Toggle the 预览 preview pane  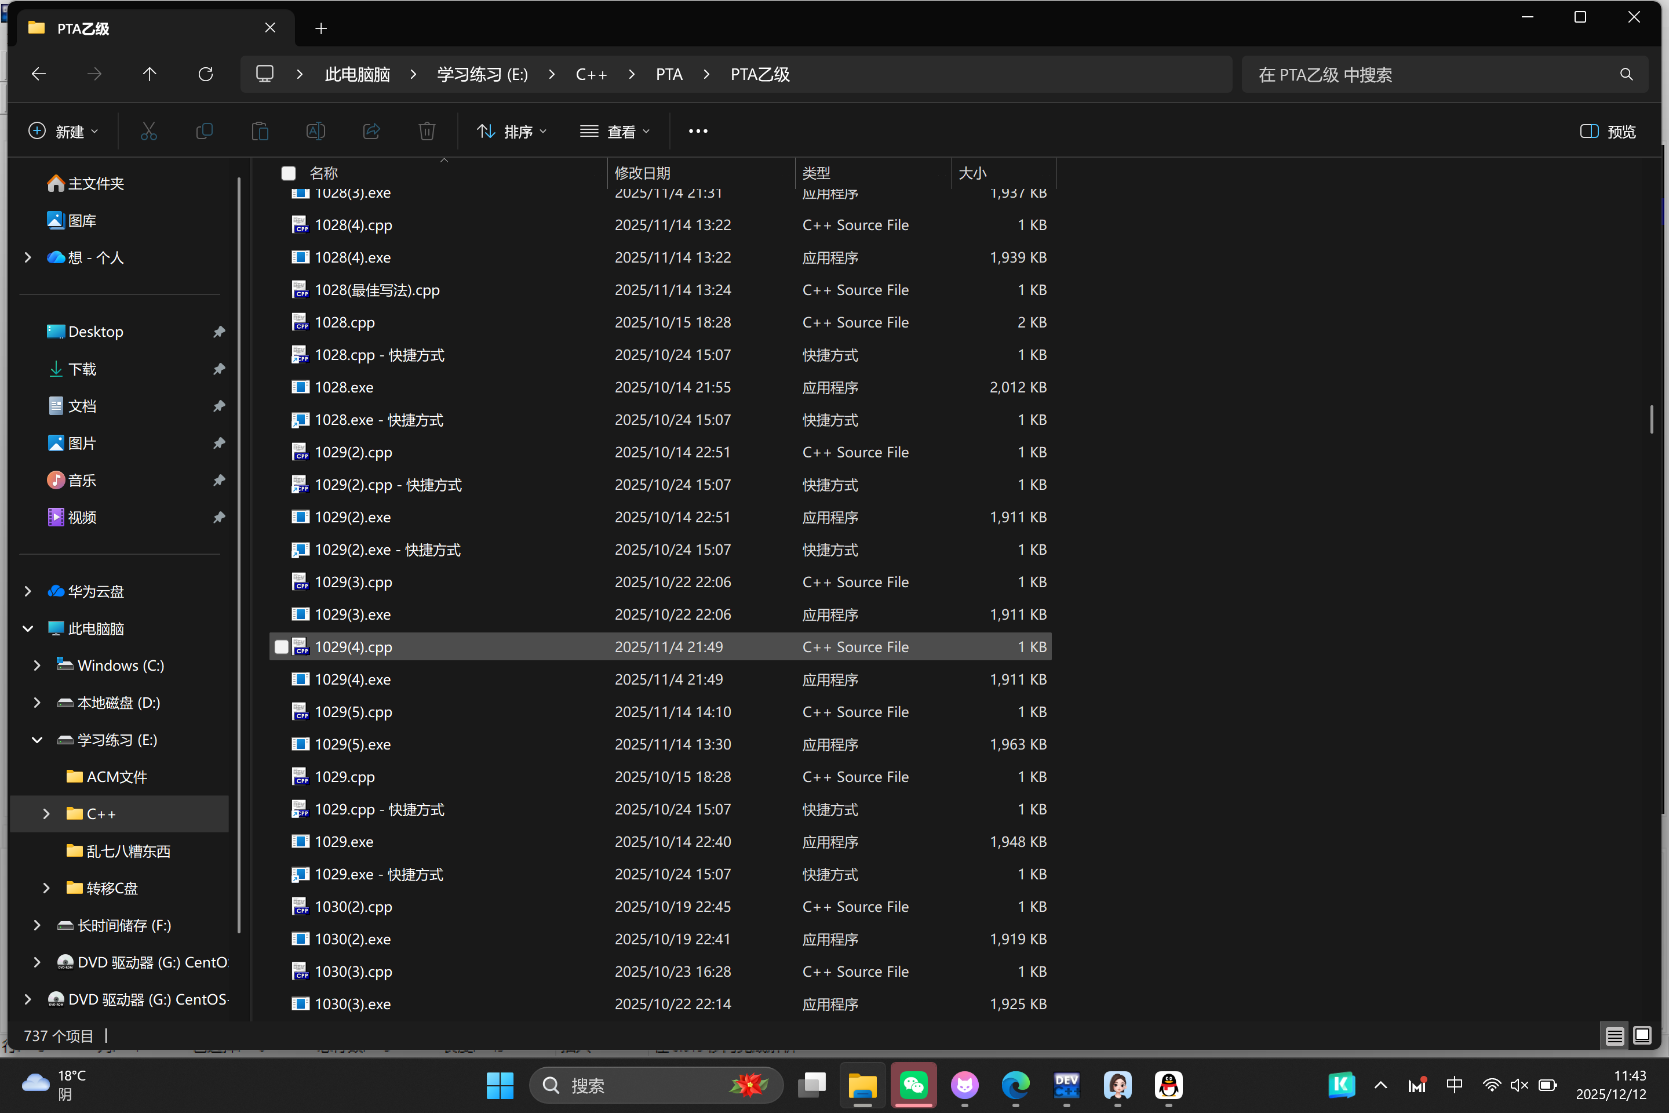coord(1607,132)
